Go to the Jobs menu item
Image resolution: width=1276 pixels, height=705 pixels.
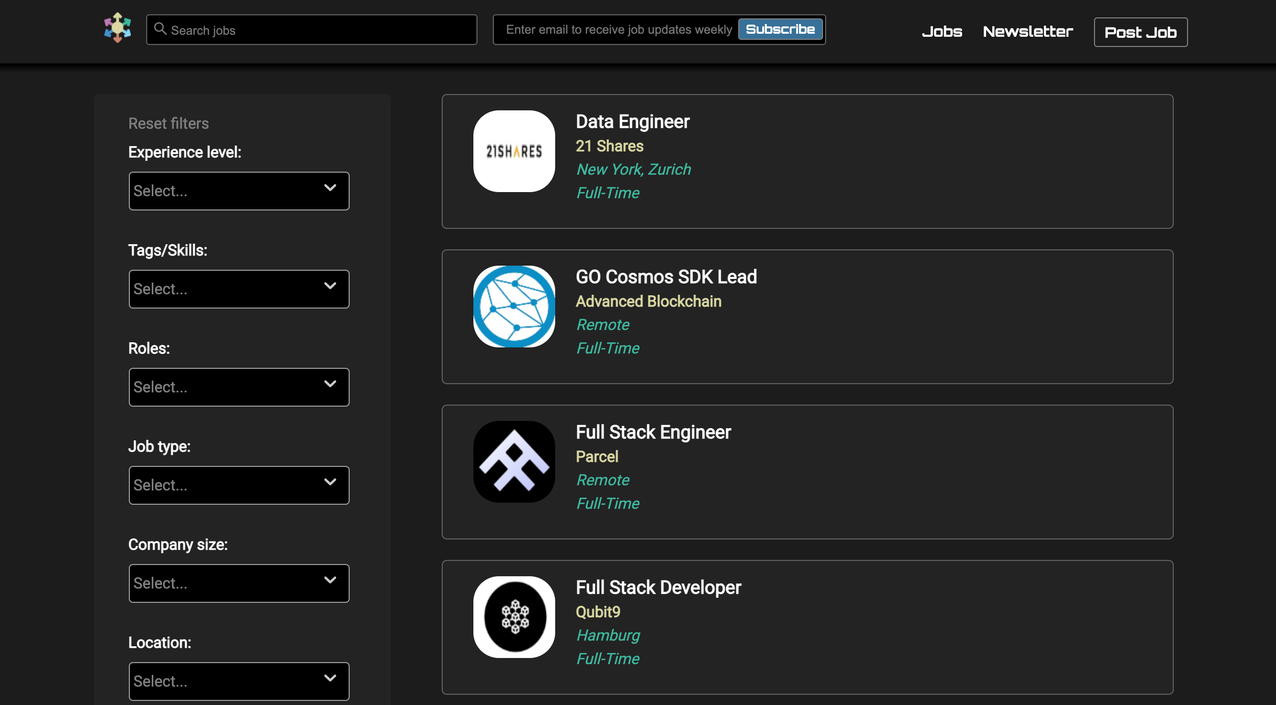tap(942, 32)
